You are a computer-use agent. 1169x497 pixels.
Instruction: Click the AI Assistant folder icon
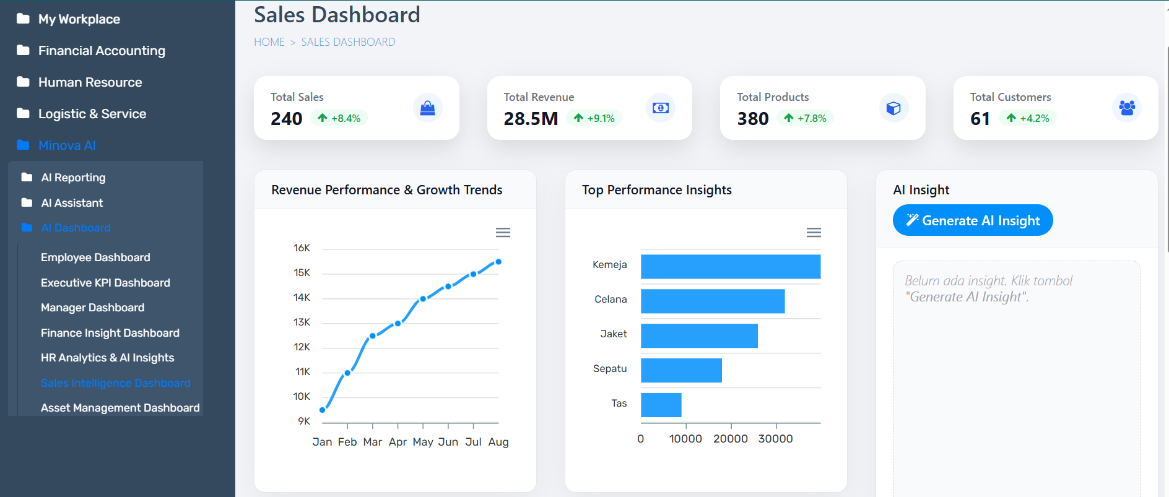[27, 203]
